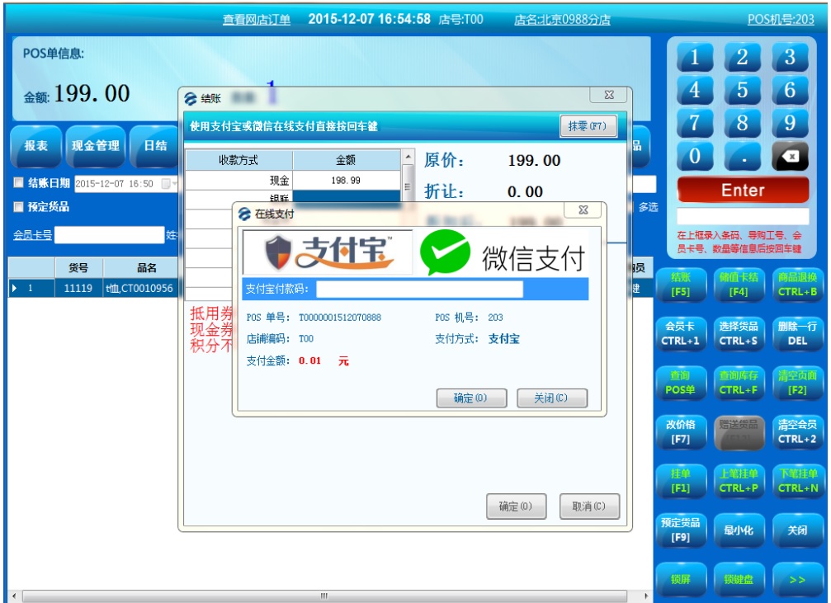Image resolution: width=831 pixels, height=603 pixels.
Task: Click the 商品退换 CTRL+B button
Action: click(x=797, y=285)
